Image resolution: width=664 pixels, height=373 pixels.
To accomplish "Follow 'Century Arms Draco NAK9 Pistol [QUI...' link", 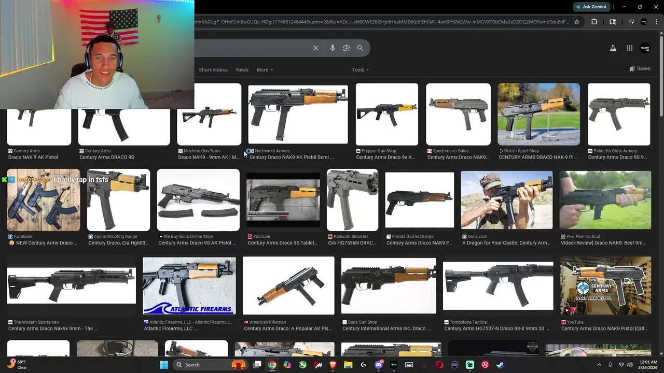I will (x=605, y=328).
